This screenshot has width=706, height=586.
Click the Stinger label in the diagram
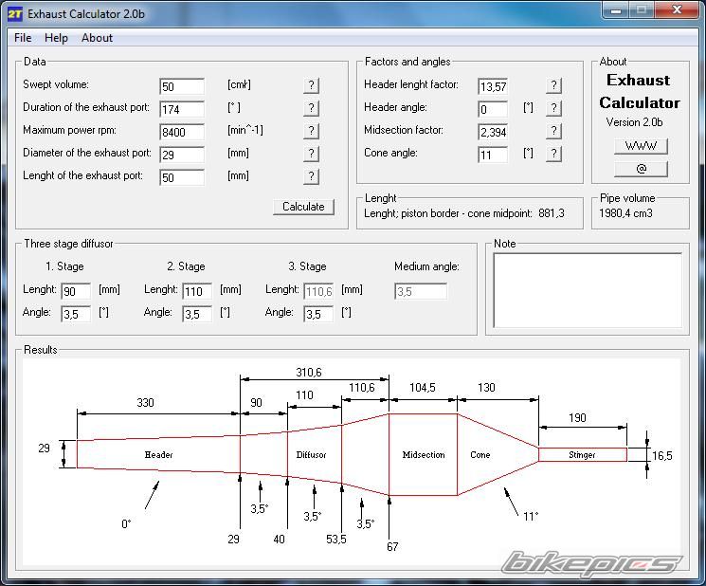[582, 455]
